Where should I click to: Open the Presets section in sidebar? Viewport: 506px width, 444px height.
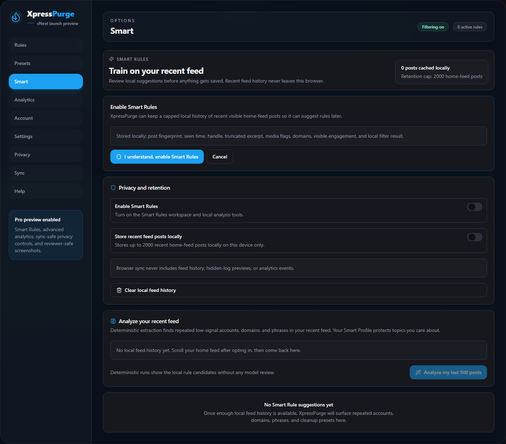[x=46, y=63]
